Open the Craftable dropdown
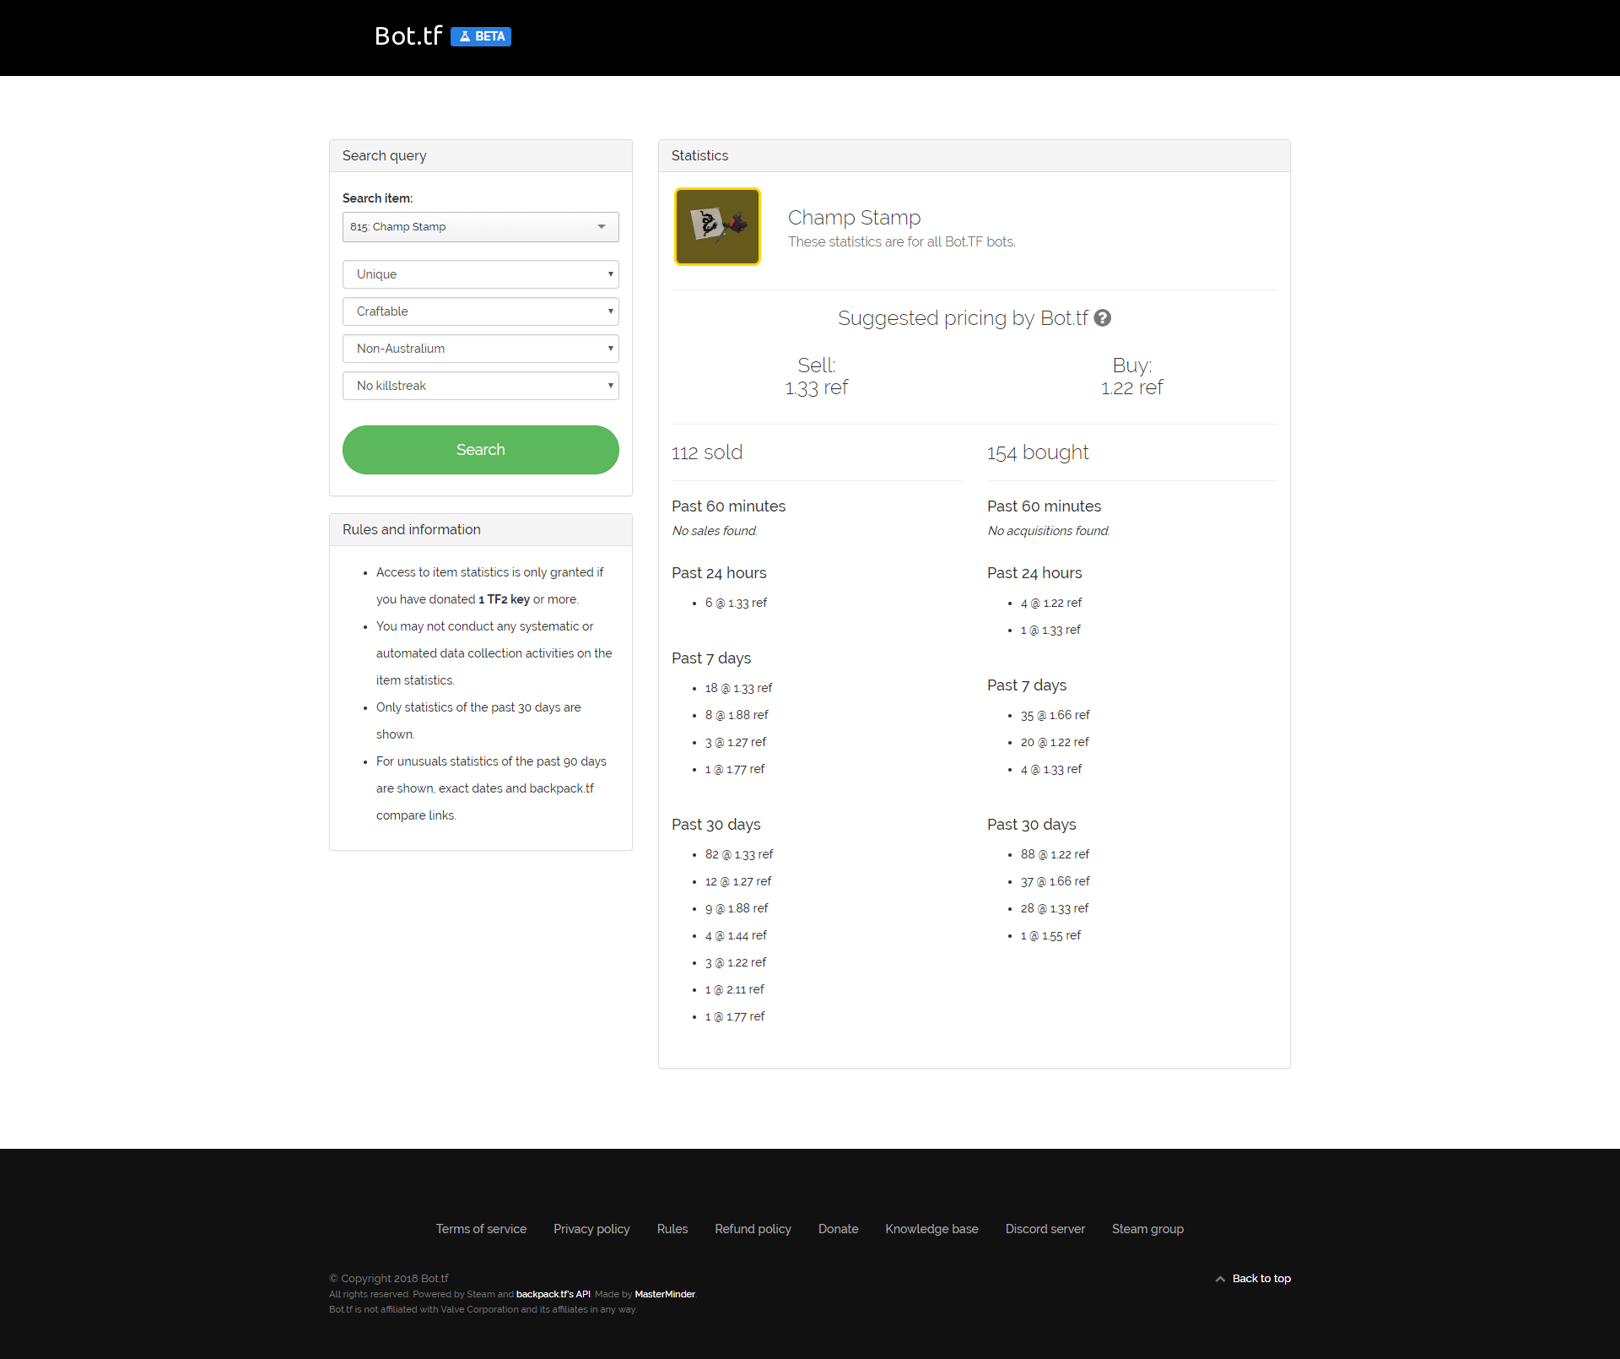 (x=480, y=311)
